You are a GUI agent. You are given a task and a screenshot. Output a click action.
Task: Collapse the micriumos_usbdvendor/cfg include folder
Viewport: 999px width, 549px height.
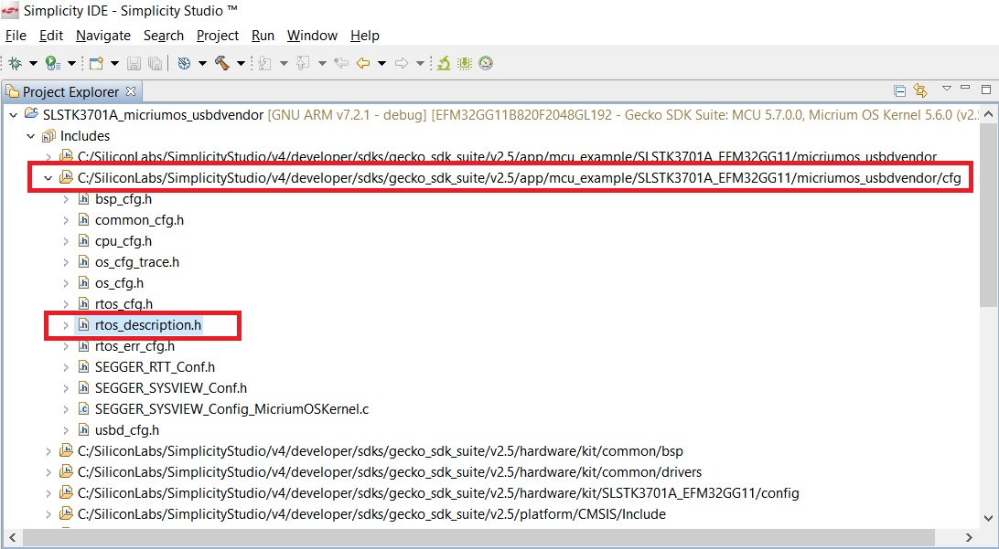(x=48, y=178)
